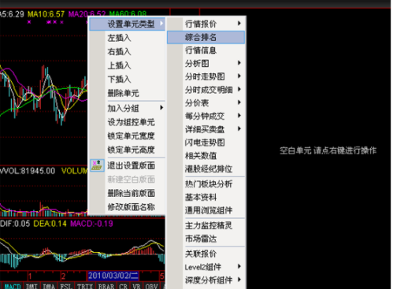Expand the Level2组件 submenu arrow
This screenshot has height=289, width=393.
click(x=239, y=266)
